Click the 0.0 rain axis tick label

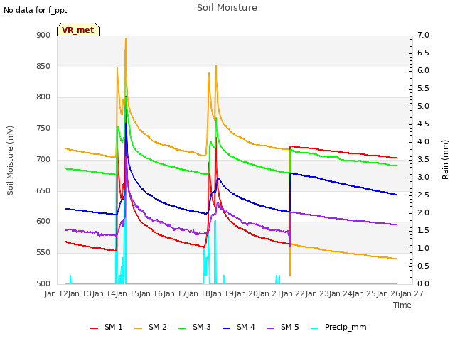pyautogui.click(x=423, y=283)
